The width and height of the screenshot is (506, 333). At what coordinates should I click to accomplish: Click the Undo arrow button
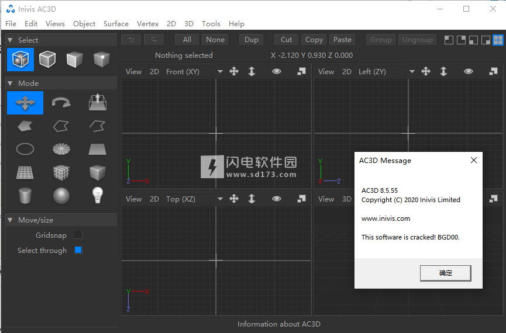click(x=132, y=40)
